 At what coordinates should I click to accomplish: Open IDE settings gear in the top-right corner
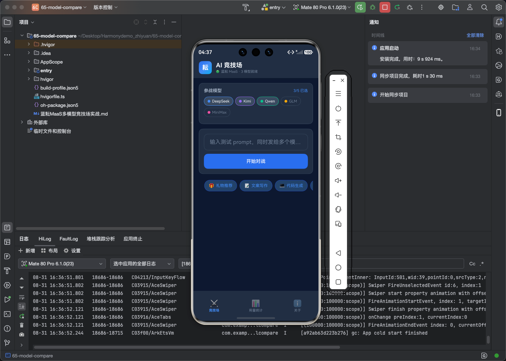[x=499, y=7]
